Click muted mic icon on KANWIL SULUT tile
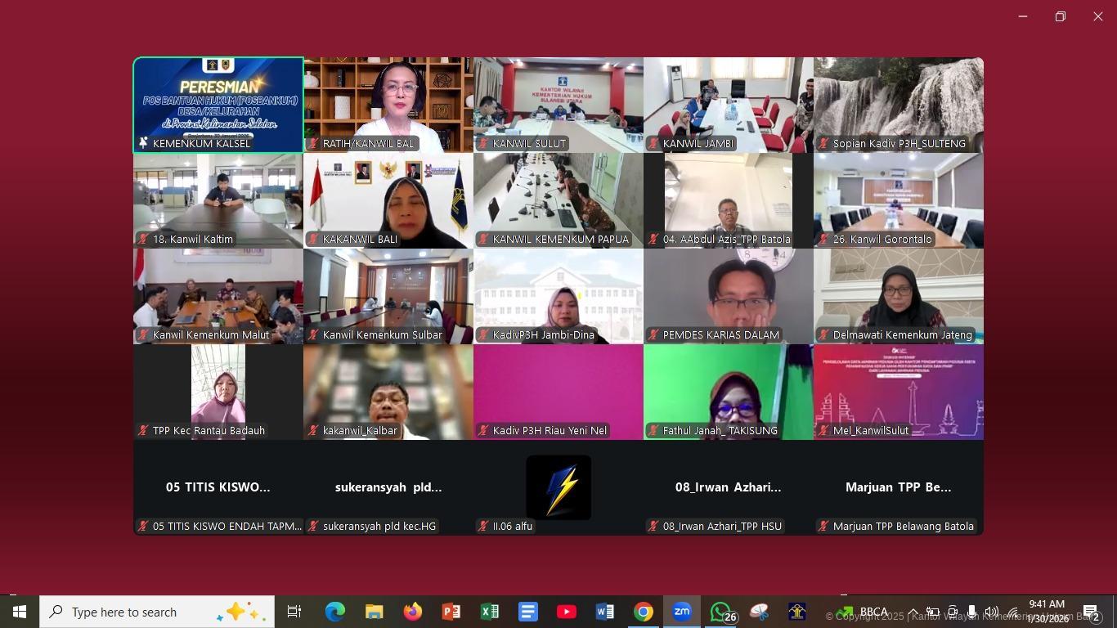Screen dimensions: 1117x628 [483, 144]
